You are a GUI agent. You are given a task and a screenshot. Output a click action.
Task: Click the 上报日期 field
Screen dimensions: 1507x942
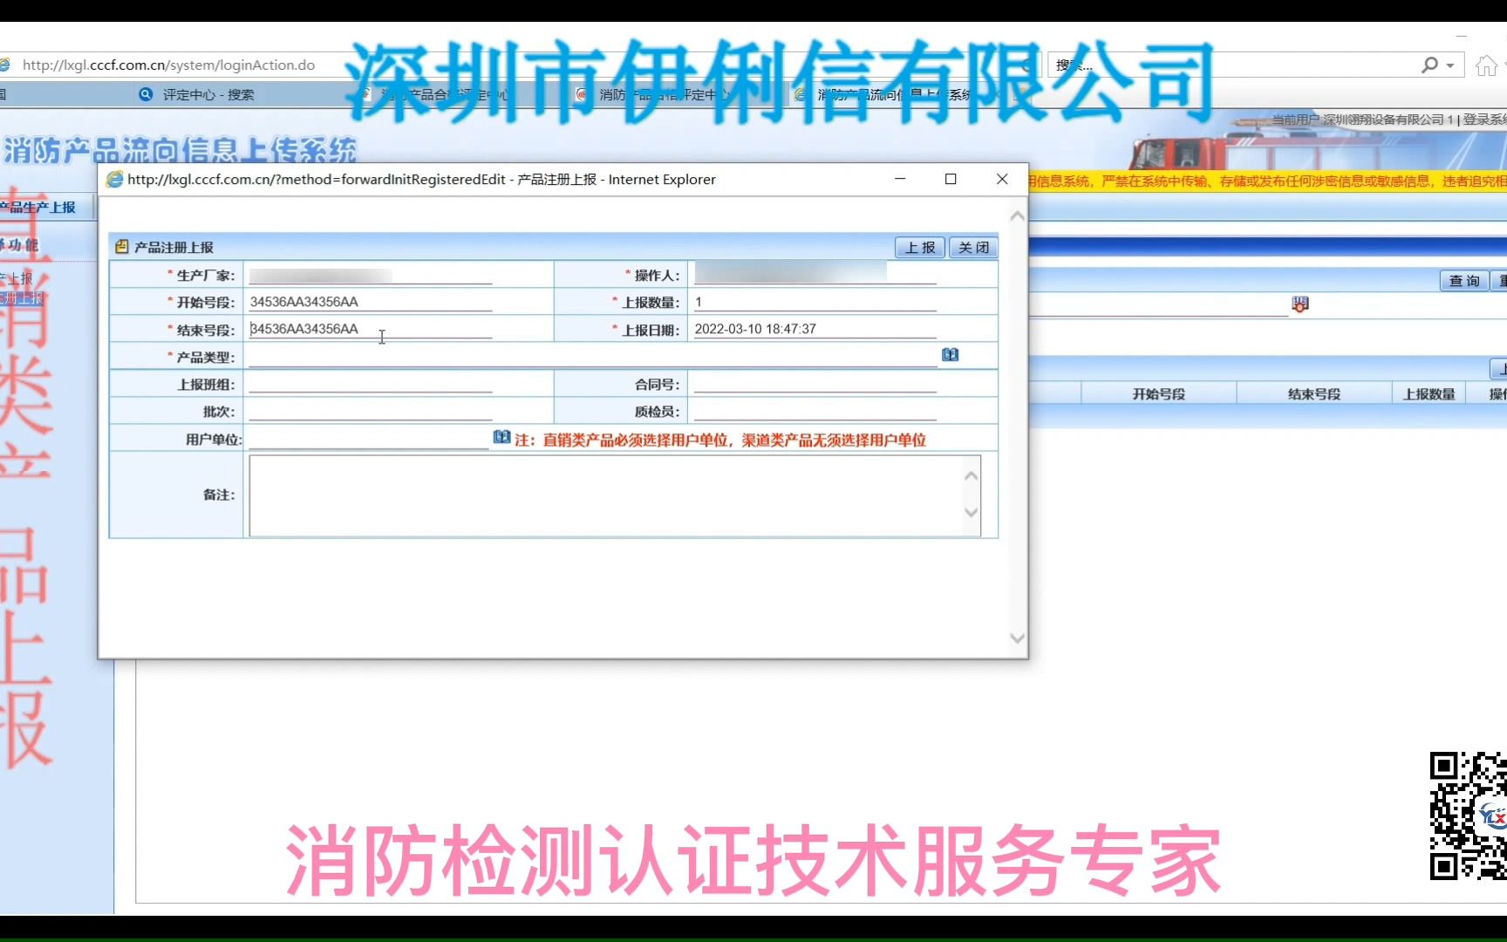(x=815, y=329)
